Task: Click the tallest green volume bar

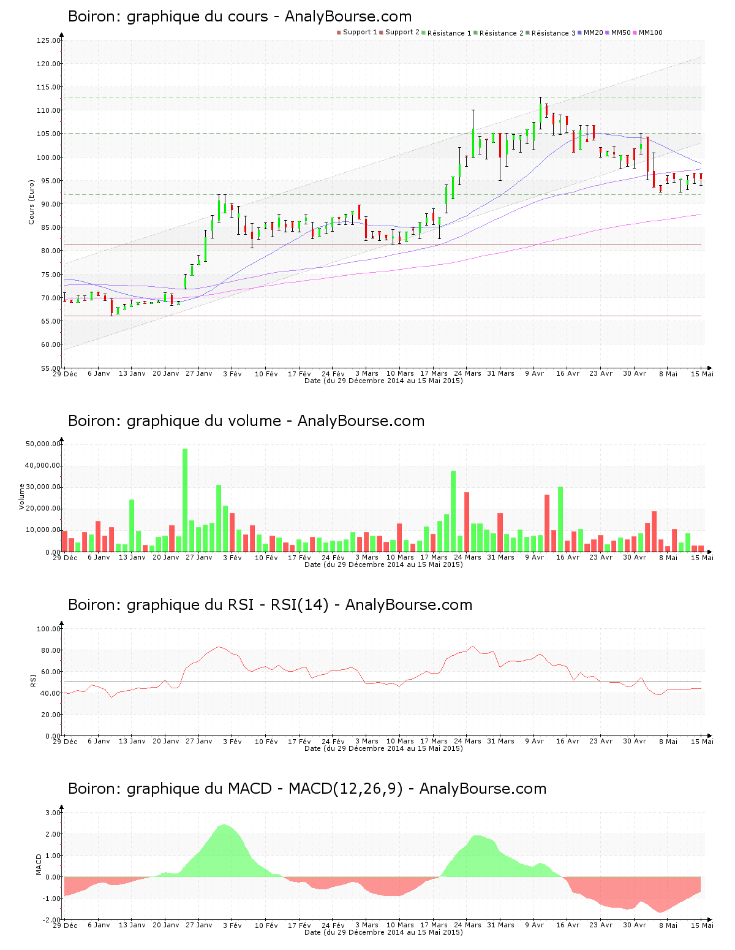Action: click(x=185, y=500)
